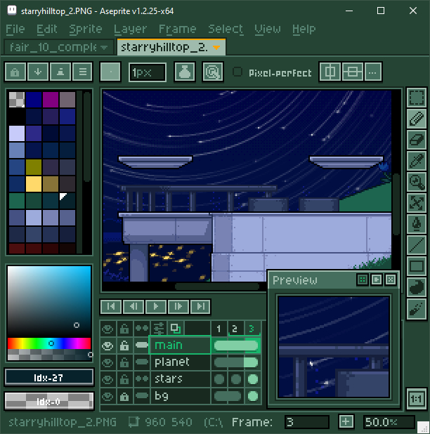The height and width of the screenshot is (434, 430).
Task: Choose the Rectangular Marquee tool
Action: pyautogui.click(x=417, y=97)
